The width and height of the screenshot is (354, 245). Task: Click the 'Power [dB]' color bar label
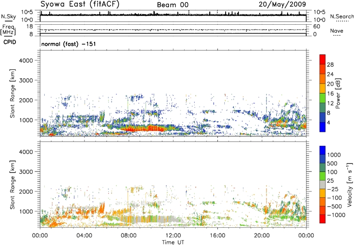[x=338, y=93]
